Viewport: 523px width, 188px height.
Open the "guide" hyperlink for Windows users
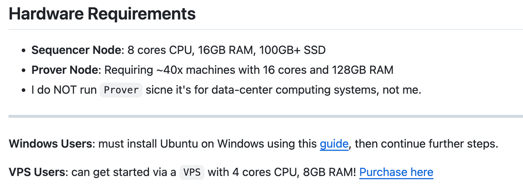334,144
